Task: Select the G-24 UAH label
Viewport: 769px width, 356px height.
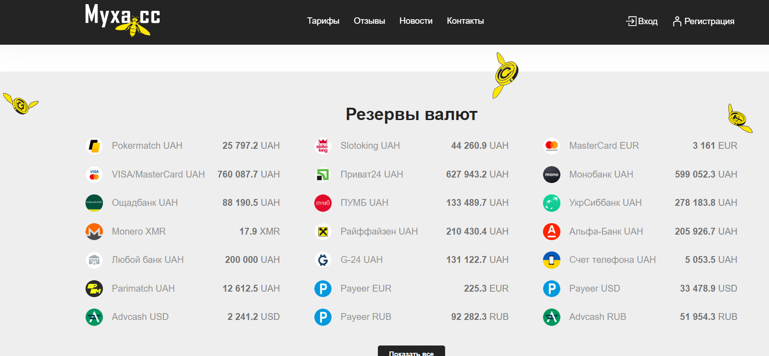Action: tap(361, 260)
